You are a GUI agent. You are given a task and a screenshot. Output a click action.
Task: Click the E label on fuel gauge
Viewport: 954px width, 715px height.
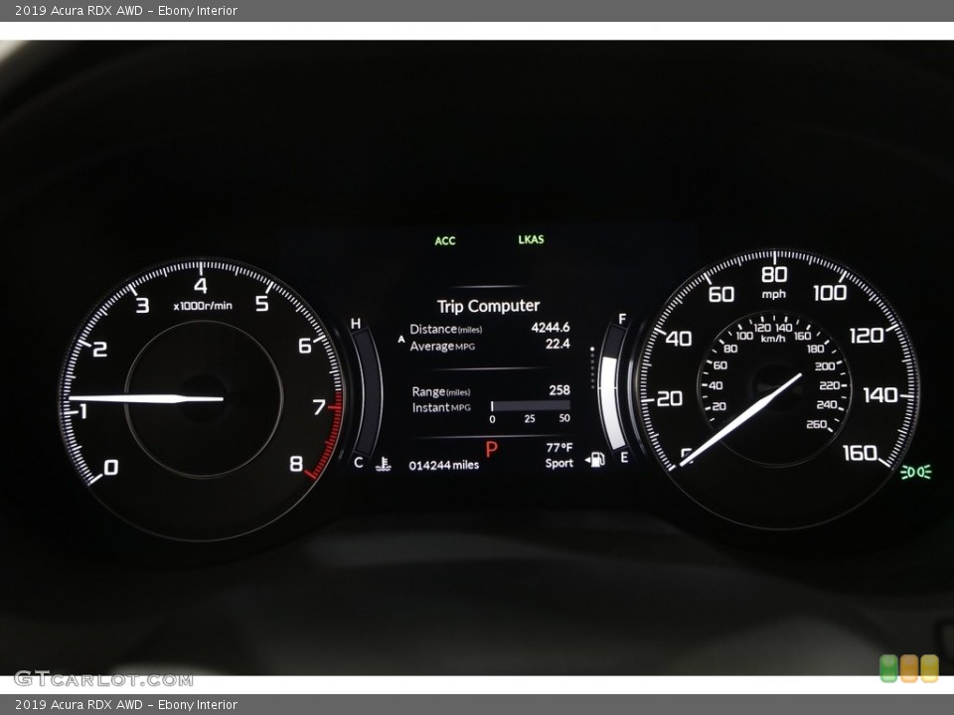pyautogui.click(x=624, y=457)
